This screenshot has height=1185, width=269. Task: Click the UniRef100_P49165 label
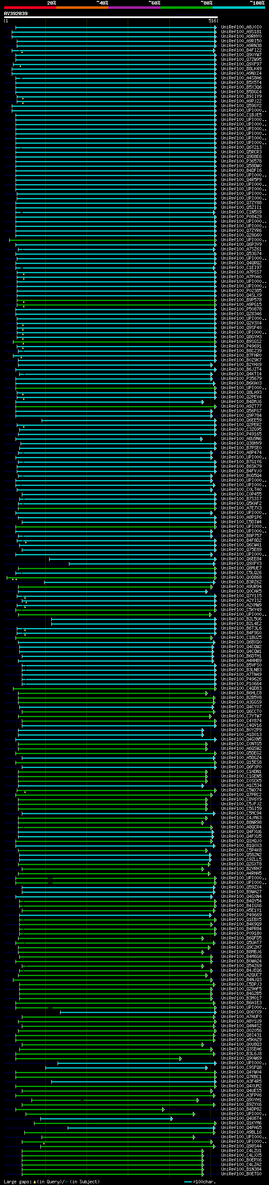[x=241, y=434]
